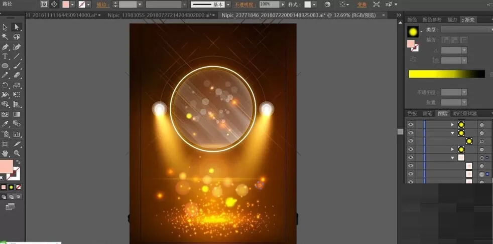Select the Ellipse shape tool
The height and width of the screenshot is (244, 493).
click(x=5, y=66)
